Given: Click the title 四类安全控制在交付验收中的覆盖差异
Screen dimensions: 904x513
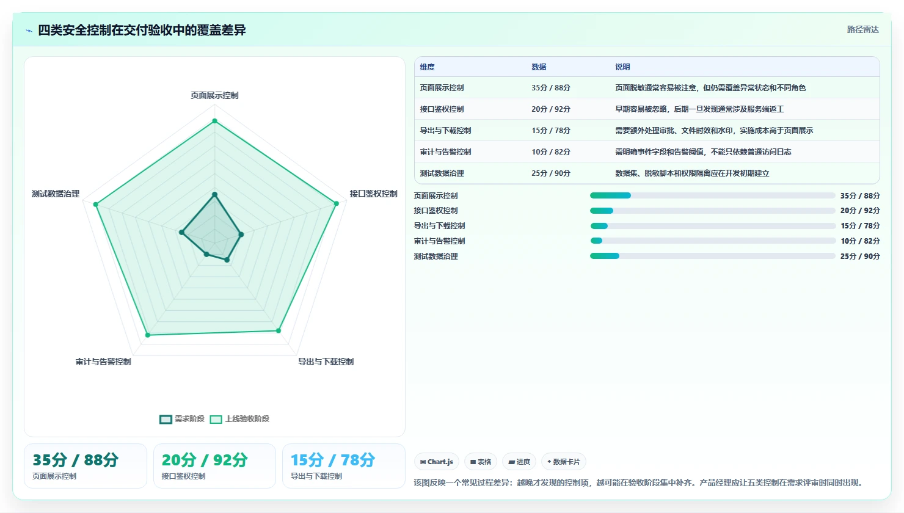Looking at the screenshot, I should click(x=142, y=31).
